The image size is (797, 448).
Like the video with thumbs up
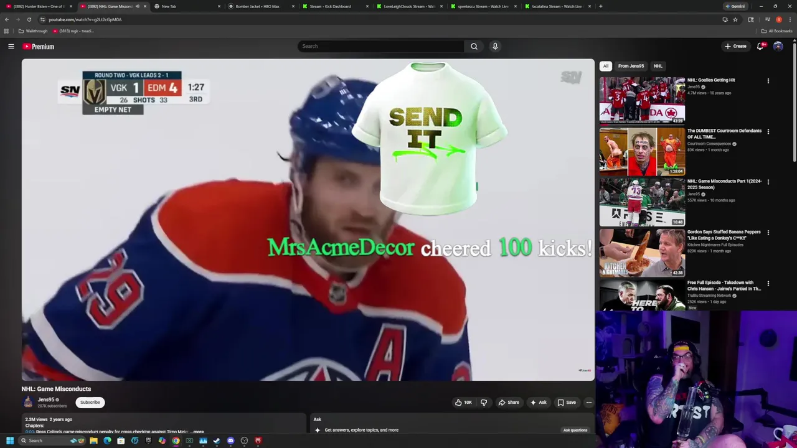463,403
